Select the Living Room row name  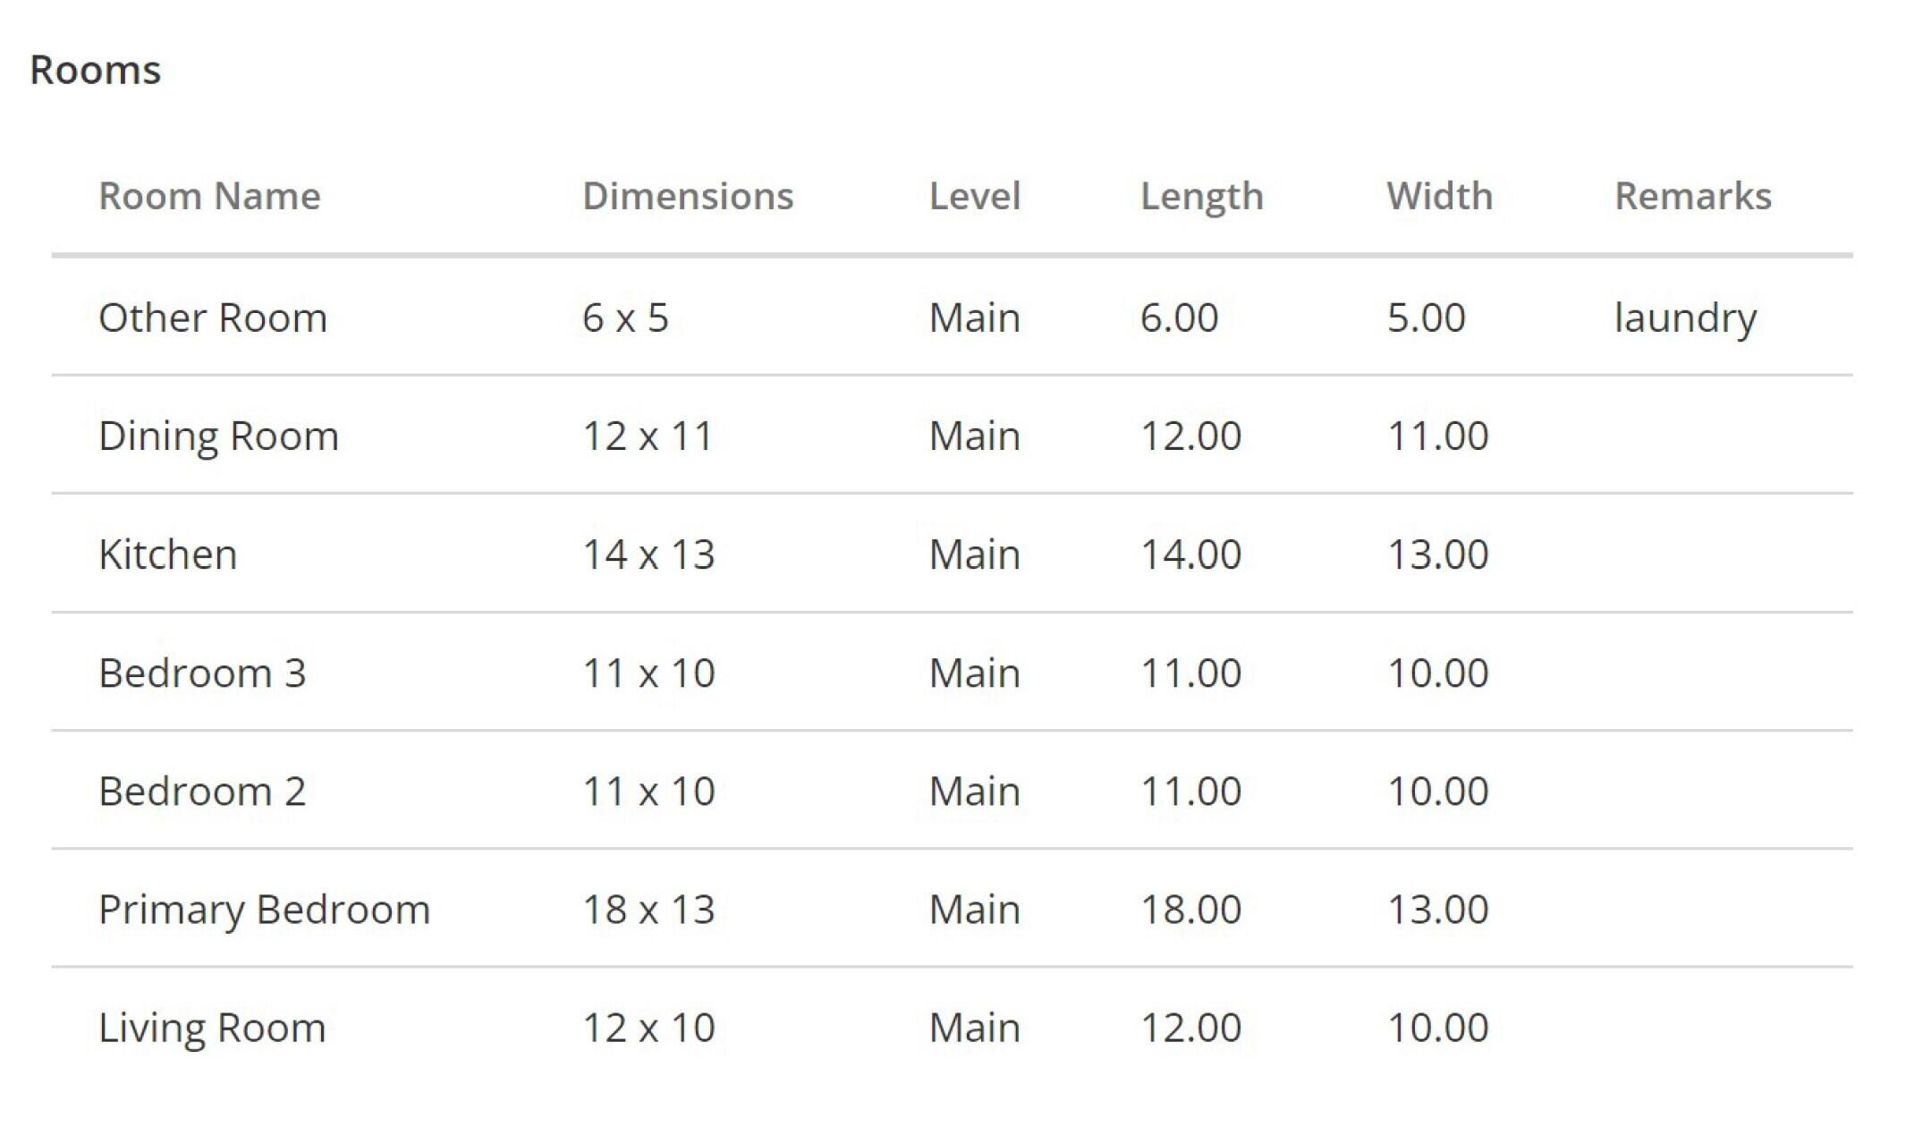click(x=212, y=1028)
